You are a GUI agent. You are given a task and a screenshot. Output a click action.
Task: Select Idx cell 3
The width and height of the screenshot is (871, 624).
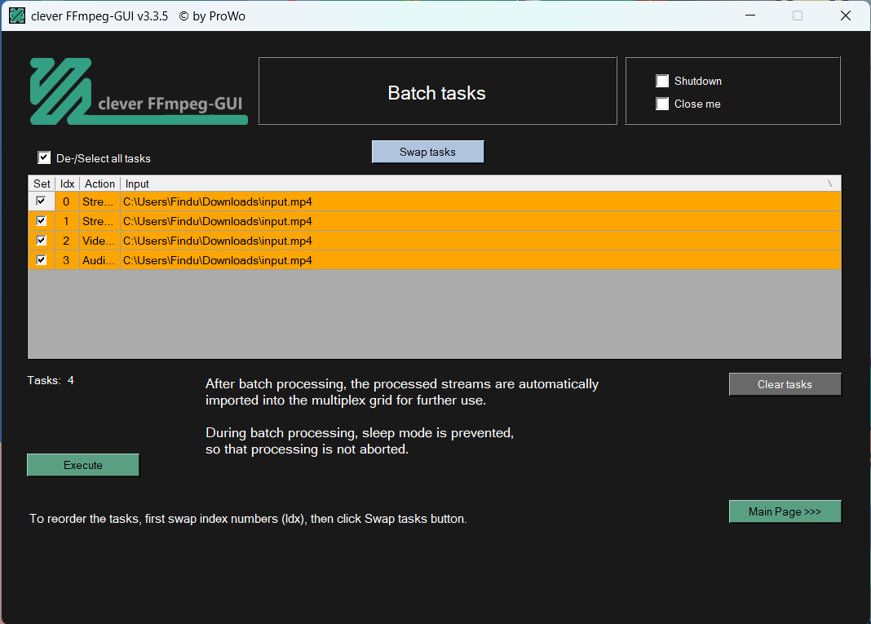click(67, 260)
